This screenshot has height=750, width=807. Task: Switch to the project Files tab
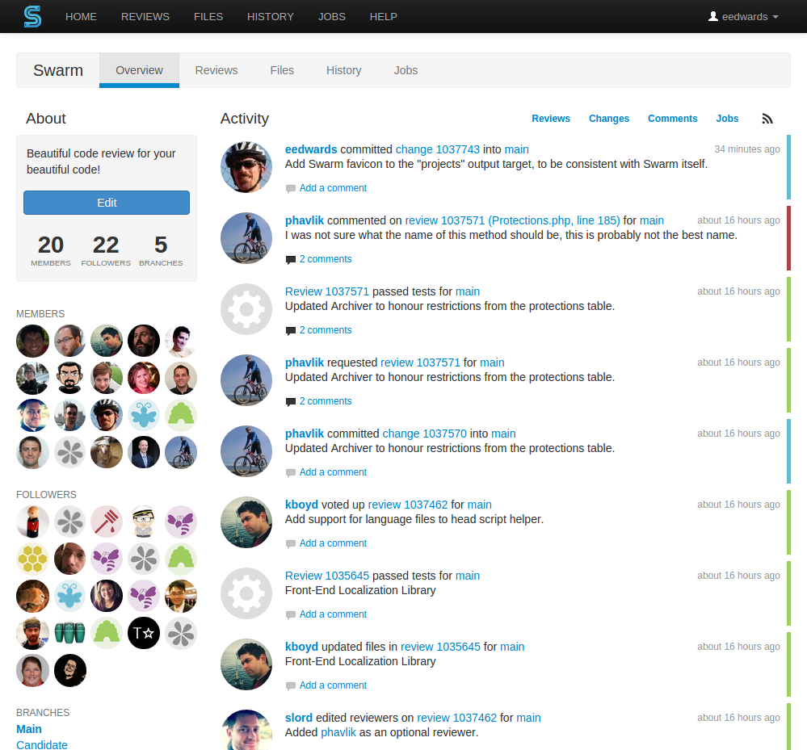coord(282,70)
